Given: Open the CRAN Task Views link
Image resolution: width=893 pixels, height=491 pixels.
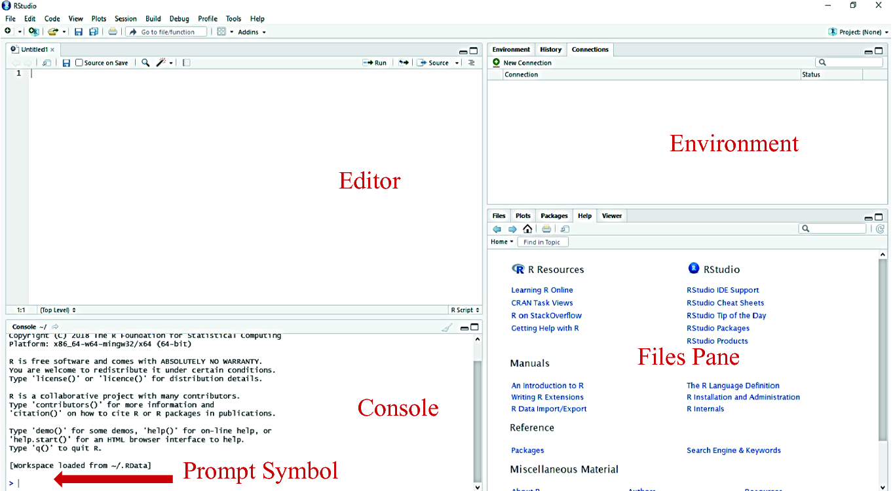Looking at the screenshot, I should [x=542, y=303].
